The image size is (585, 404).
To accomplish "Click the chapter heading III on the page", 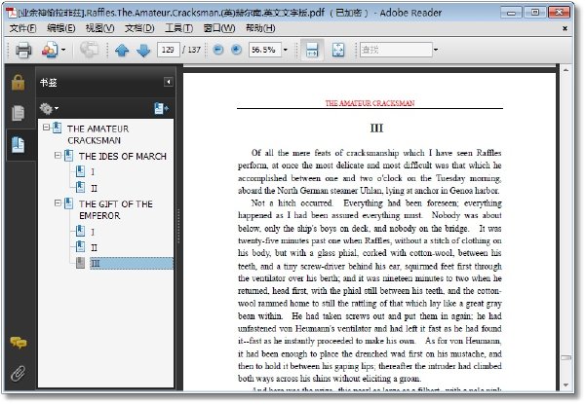I will [x=376, y=129].
